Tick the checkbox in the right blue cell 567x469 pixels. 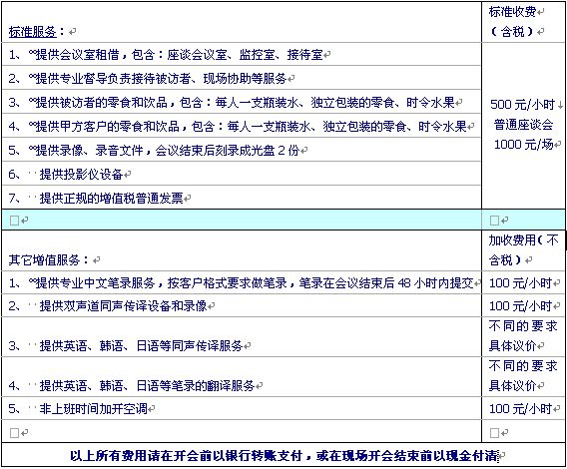(494, 221)
